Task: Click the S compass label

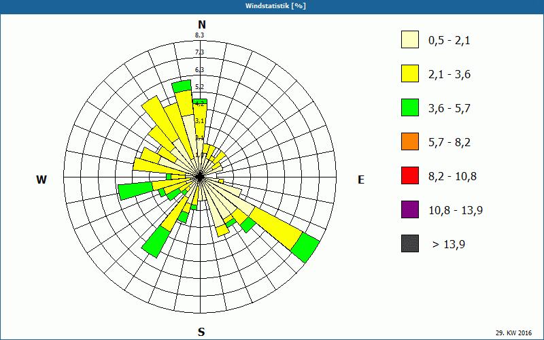Action: (201, 332)
